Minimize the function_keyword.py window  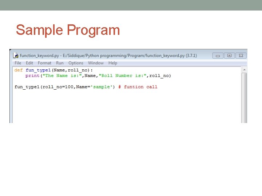[x=218, y=56]
